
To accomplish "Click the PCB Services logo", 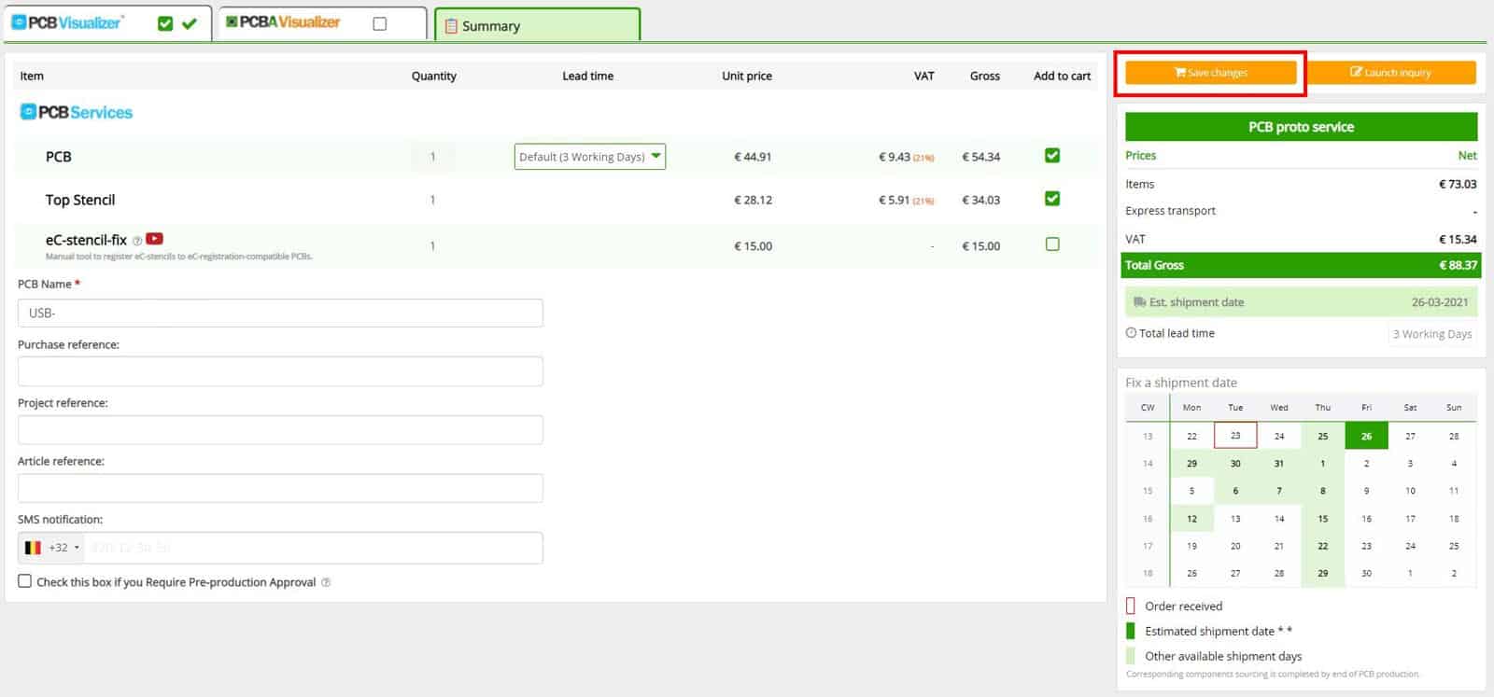I will (76, 112).
